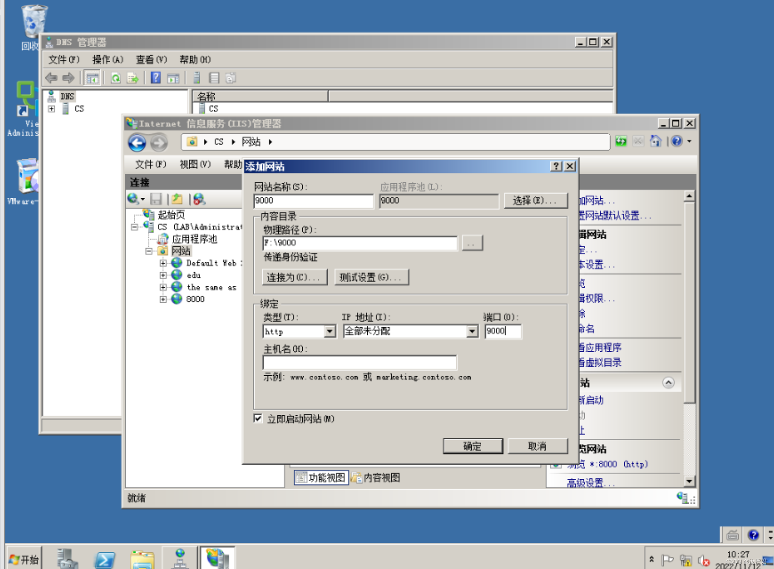Click the IIS Manager help question-mark icon
The width and height of the screenshot is (774, 569).
point(677,141)
